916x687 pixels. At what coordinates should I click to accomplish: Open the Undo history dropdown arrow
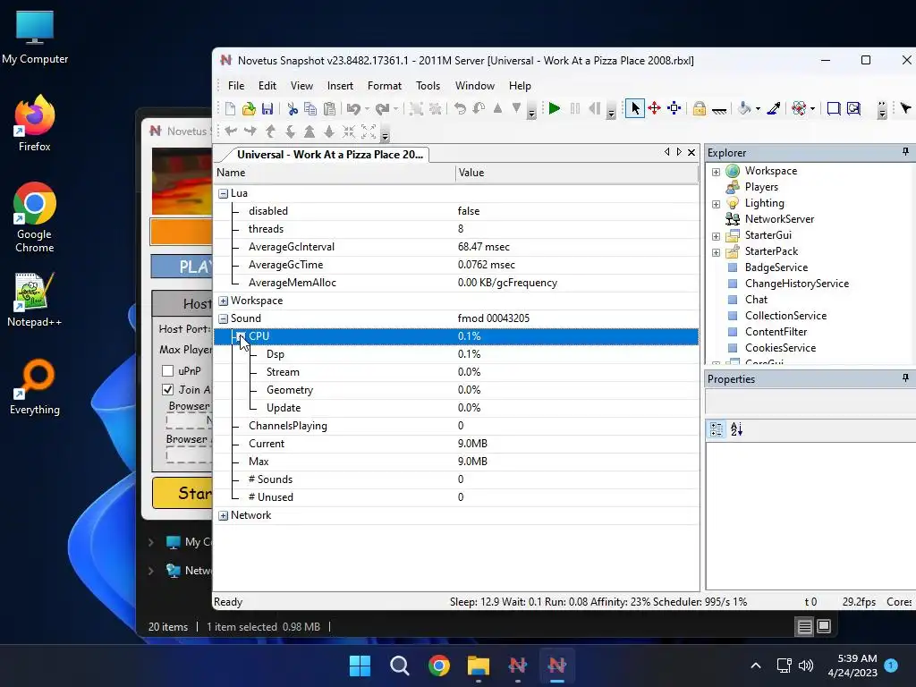tap(367, 109)
